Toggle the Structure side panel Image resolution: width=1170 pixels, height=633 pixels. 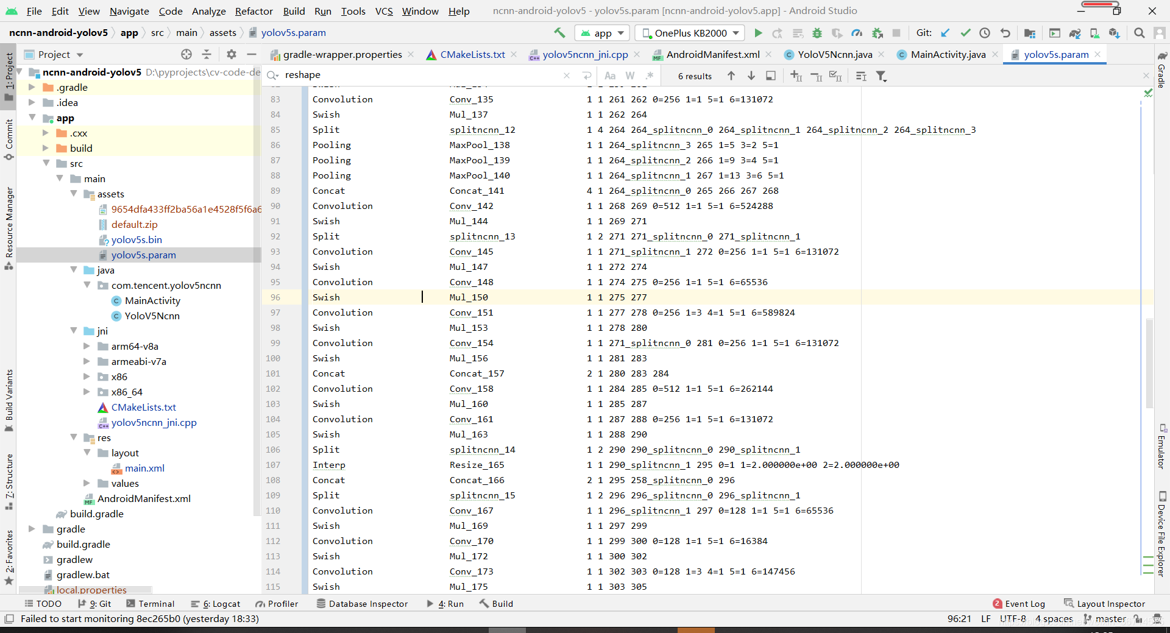(x=9, y=481)
